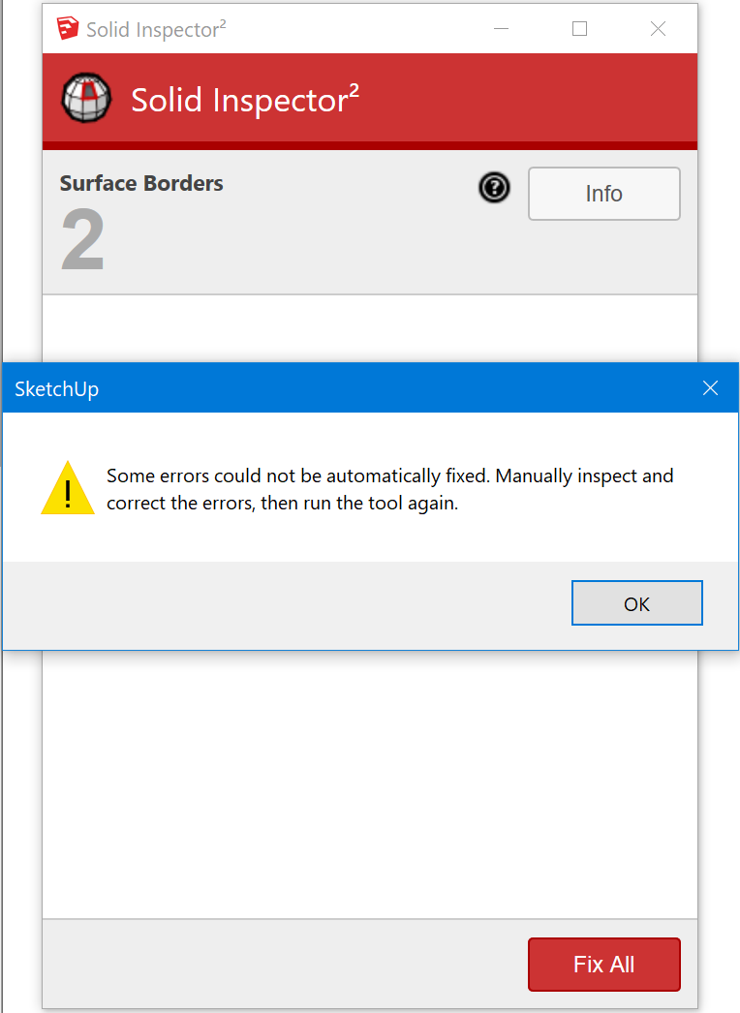Click the Solid Inspector globe logo
The width and height of the screenshot is (740, 1013).
pyautogui.click(x=86, y=98)
